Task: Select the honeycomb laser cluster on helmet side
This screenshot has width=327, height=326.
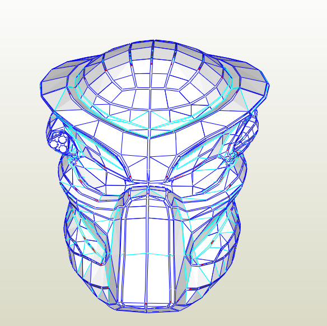Action: point(59,142)
